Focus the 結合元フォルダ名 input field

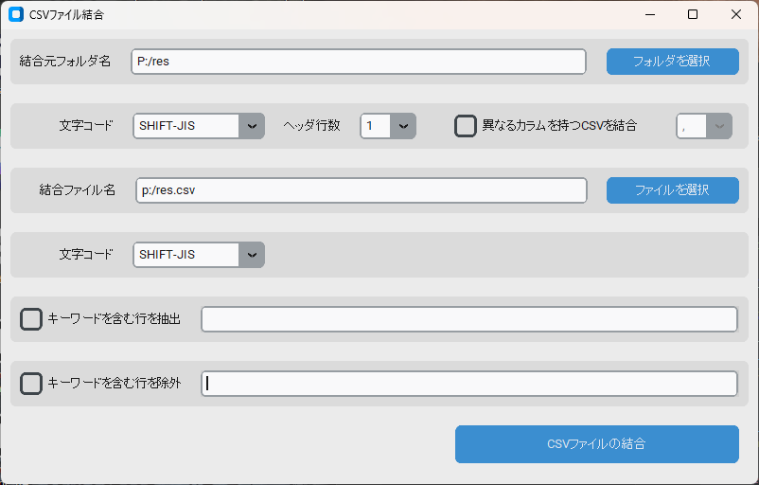[x=359, y=62]
